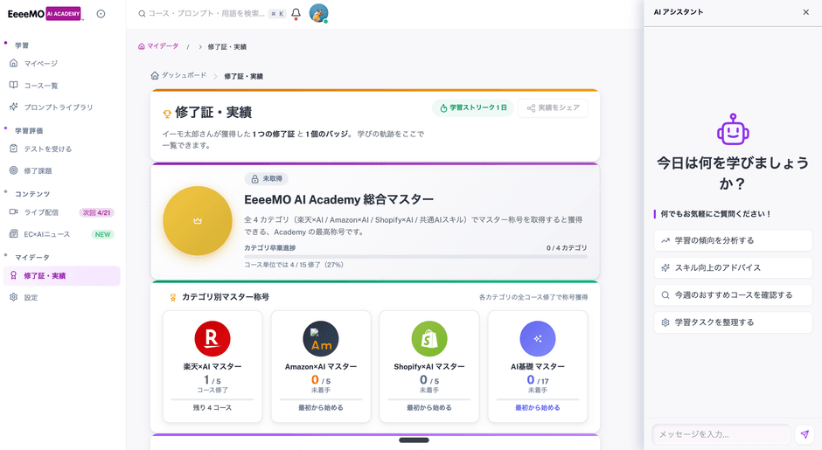The height and width of the screenshot is (450, 822).
Task: Collapse sidebar with the circle toggle icon
Action: pos(101,14)
